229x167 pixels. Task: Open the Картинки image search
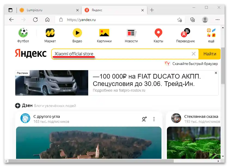point(104,35)
